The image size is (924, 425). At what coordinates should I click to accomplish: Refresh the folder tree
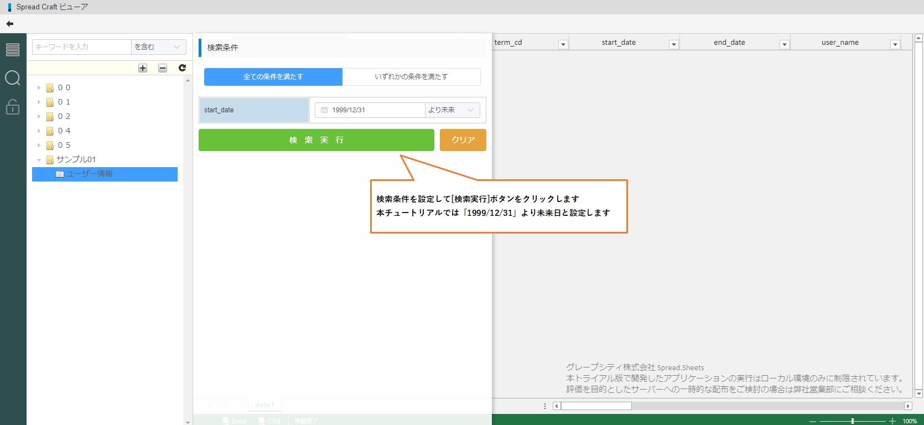click(182, 68)
